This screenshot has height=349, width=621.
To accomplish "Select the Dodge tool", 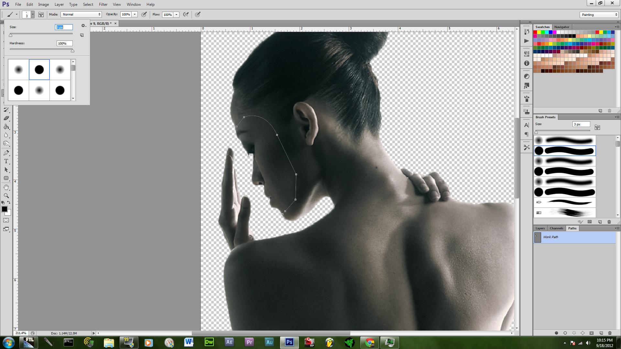I will [x=6, y=143].
